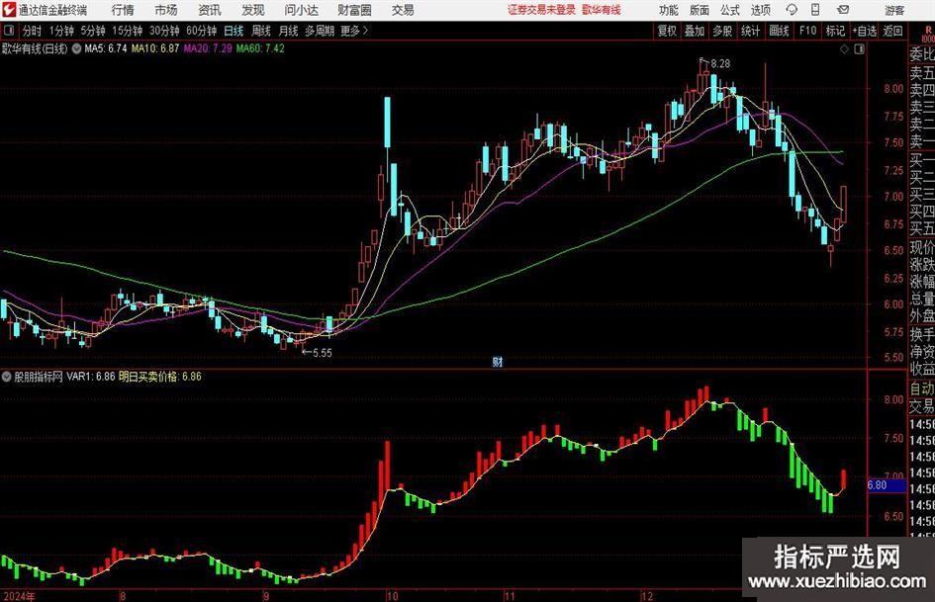
Task: Click the 8.28 high price marker
Action: point(720,63)
